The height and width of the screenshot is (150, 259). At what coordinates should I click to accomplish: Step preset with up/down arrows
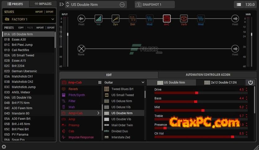click(68, 5)
